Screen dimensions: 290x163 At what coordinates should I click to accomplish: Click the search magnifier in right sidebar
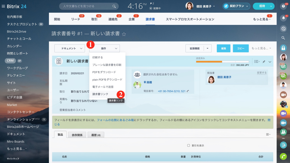[x=283, y=38]
